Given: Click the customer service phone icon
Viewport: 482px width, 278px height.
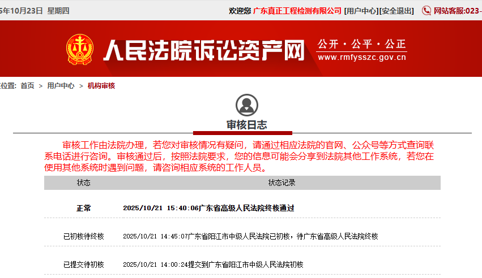Looking at the screenshot, I should (426, 11).
